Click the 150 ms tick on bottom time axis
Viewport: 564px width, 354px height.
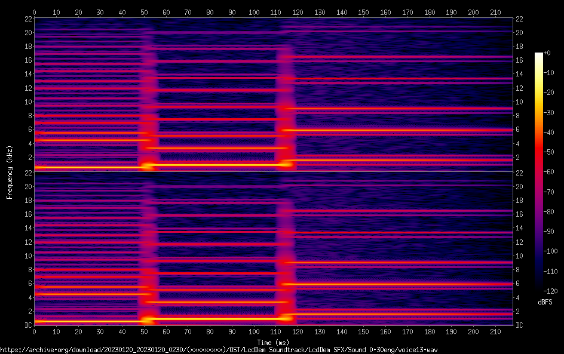tap(364, 331)
